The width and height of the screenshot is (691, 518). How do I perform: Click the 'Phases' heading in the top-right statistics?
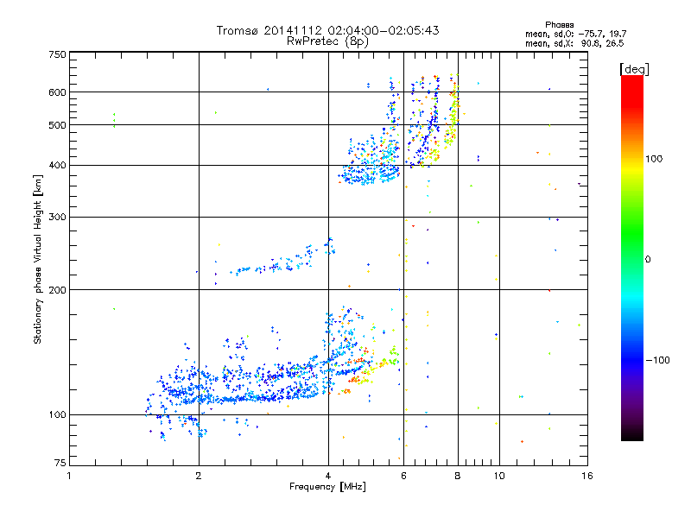[x=559, y=25]
